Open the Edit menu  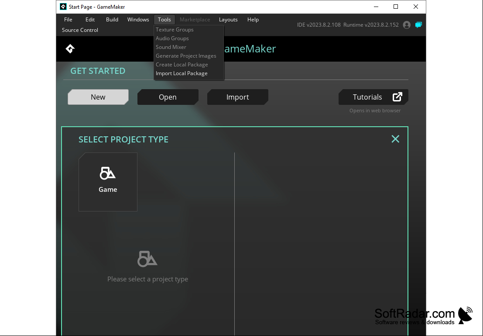point(90,19)
